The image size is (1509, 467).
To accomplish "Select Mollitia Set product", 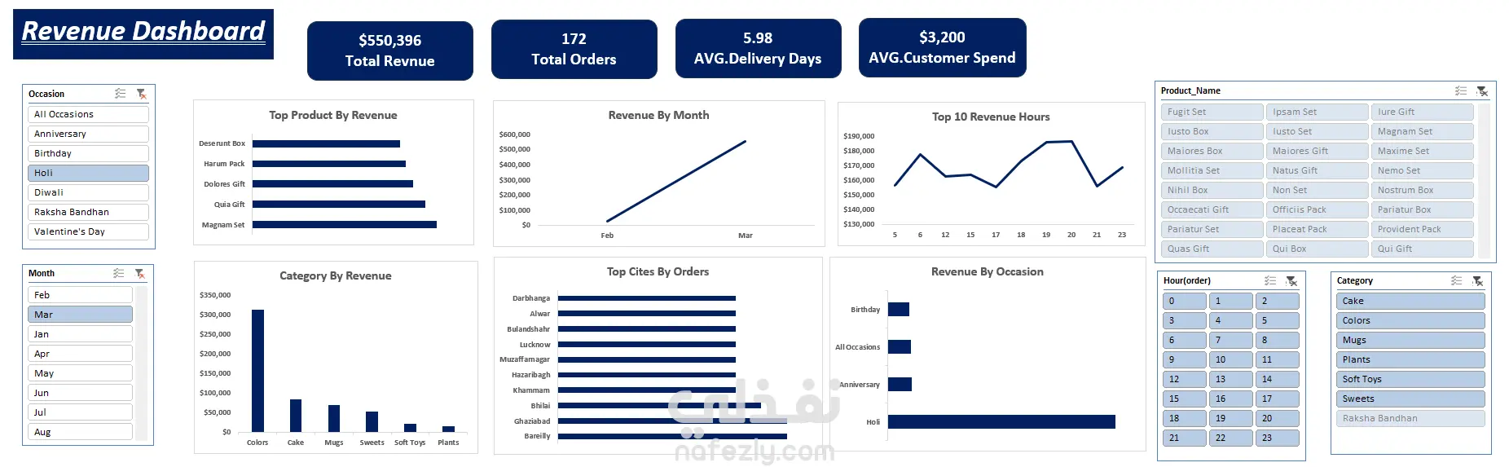I will tap(1212, 170).
